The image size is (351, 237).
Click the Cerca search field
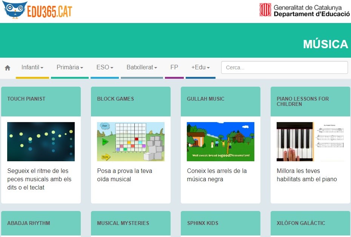284,67
